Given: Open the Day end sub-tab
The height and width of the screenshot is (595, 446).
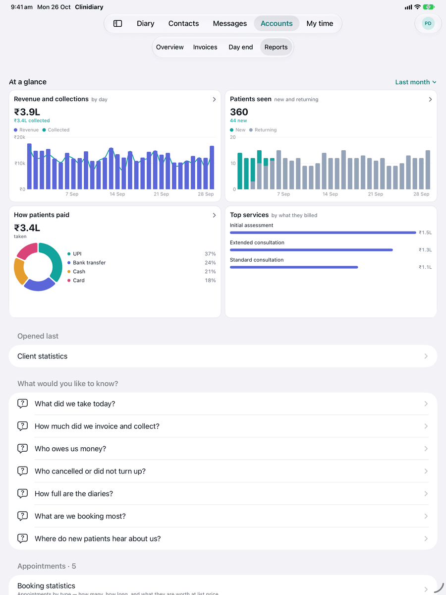Looking at the screenshot, I should 241,47.
